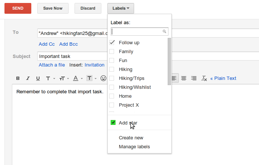Open the text color picker

tap(77, 78)
